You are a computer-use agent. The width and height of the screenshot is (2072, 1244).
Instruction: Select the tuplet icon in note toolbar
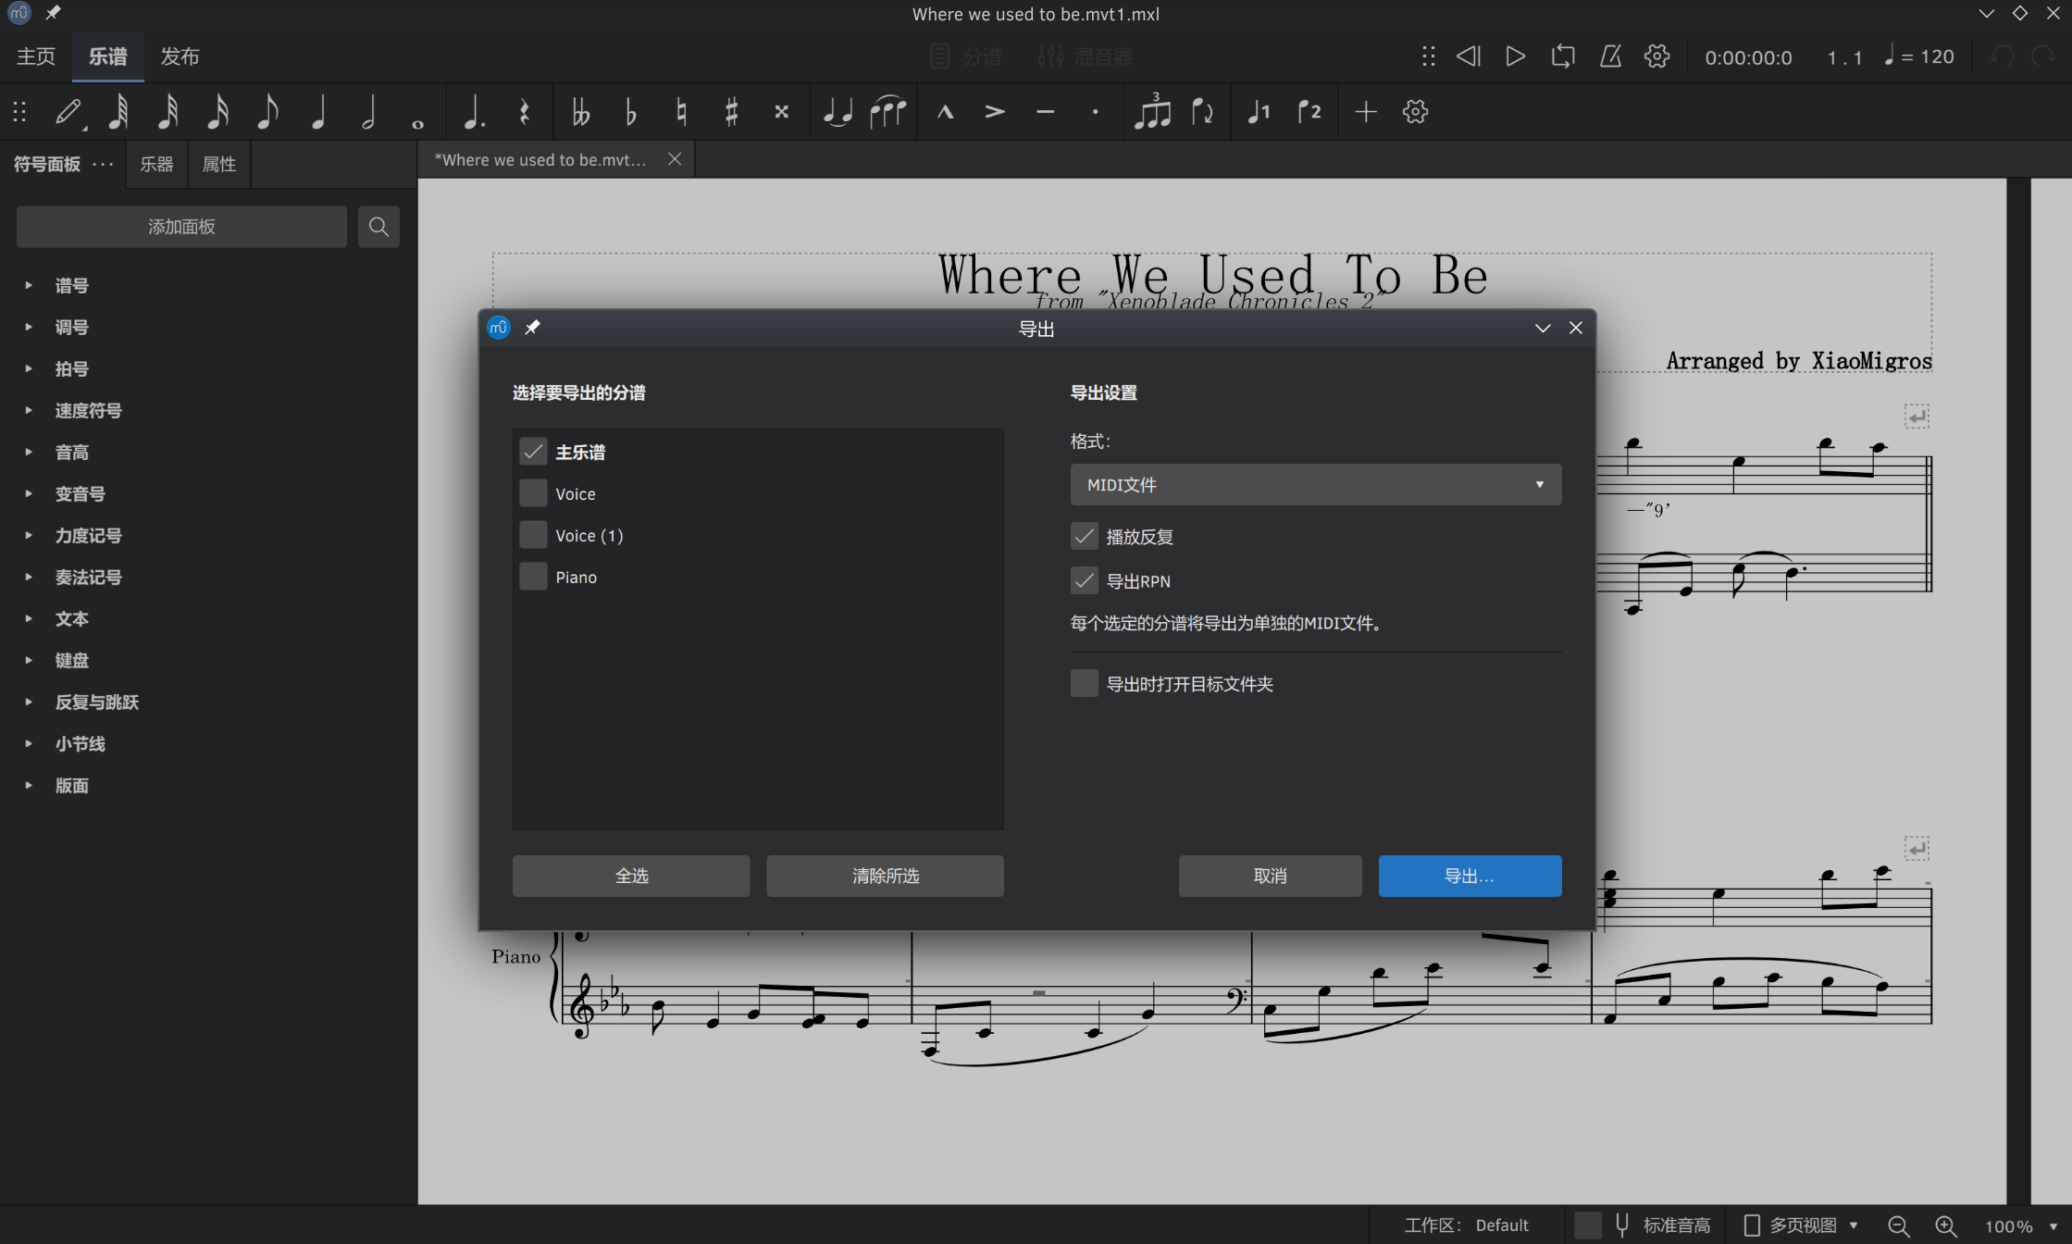1152,112
